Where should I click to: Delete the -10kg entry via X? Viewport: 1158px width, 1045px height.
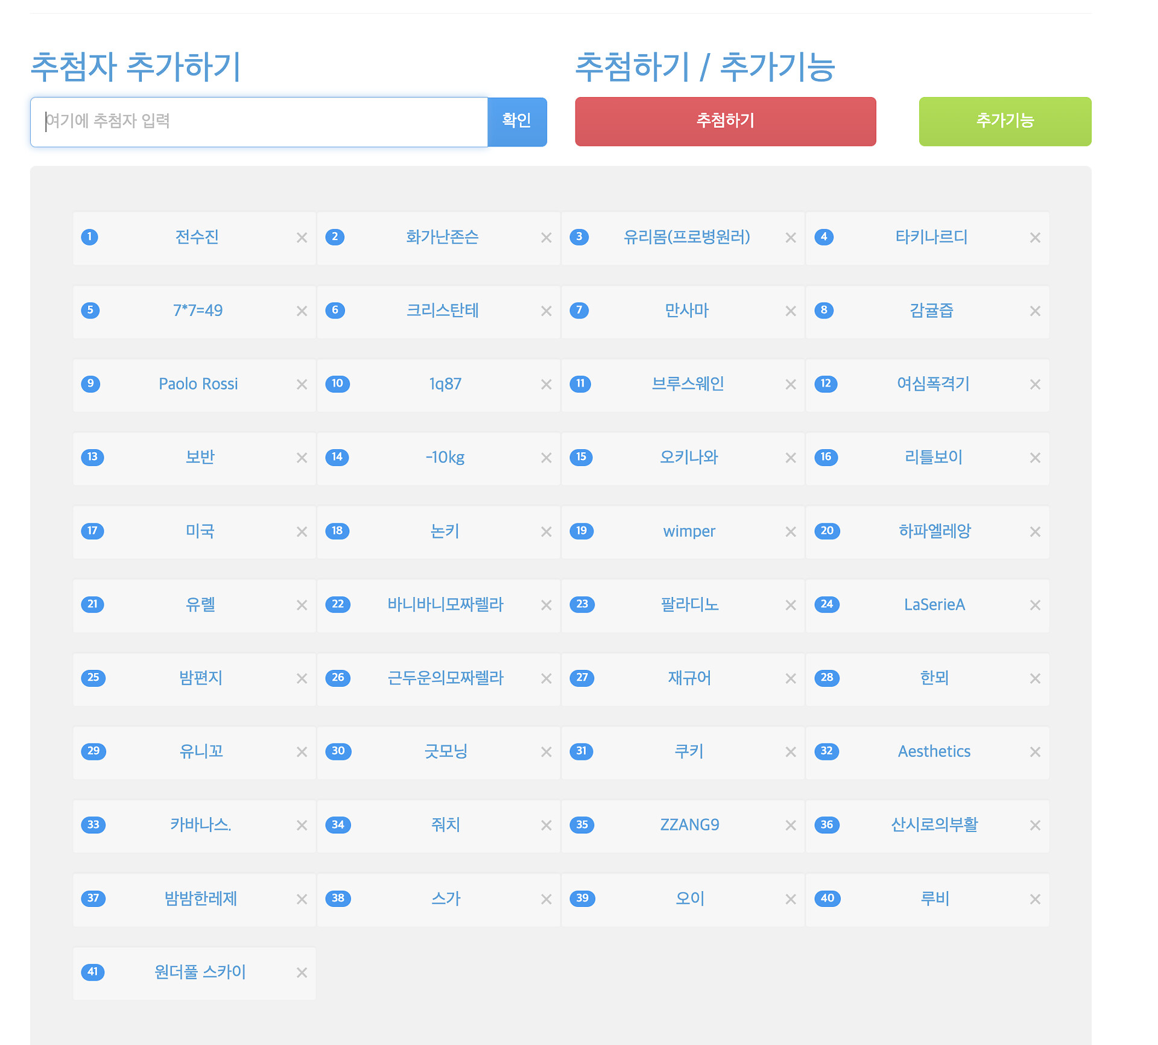[546, 458]
